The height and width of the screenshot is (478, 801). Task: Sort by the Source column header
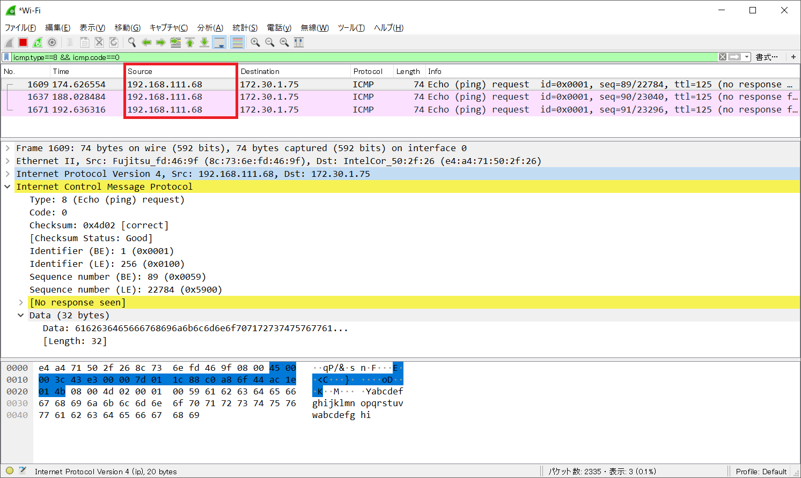tap(181, 71)
